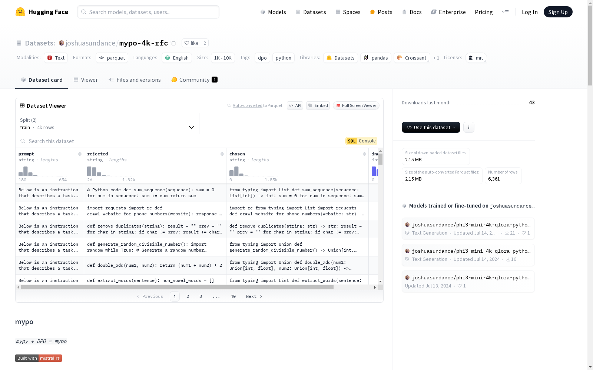Click the mit license tag
593x370 pixels.
(476, 58)
